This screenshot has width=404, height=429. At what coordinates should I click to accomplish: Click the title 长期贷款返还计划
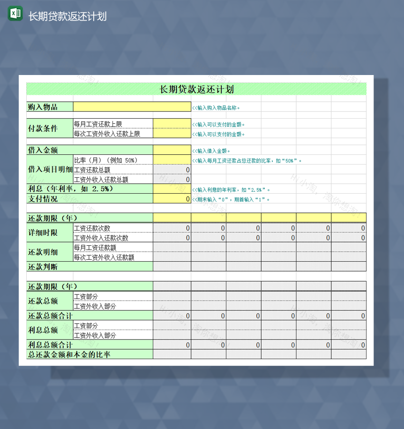197,87
